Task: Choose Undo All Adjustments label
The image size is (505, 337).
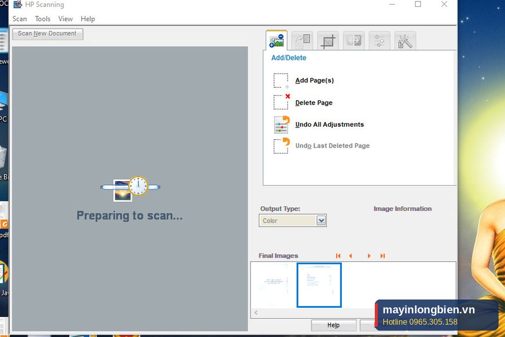Action: tap(329, 124)
